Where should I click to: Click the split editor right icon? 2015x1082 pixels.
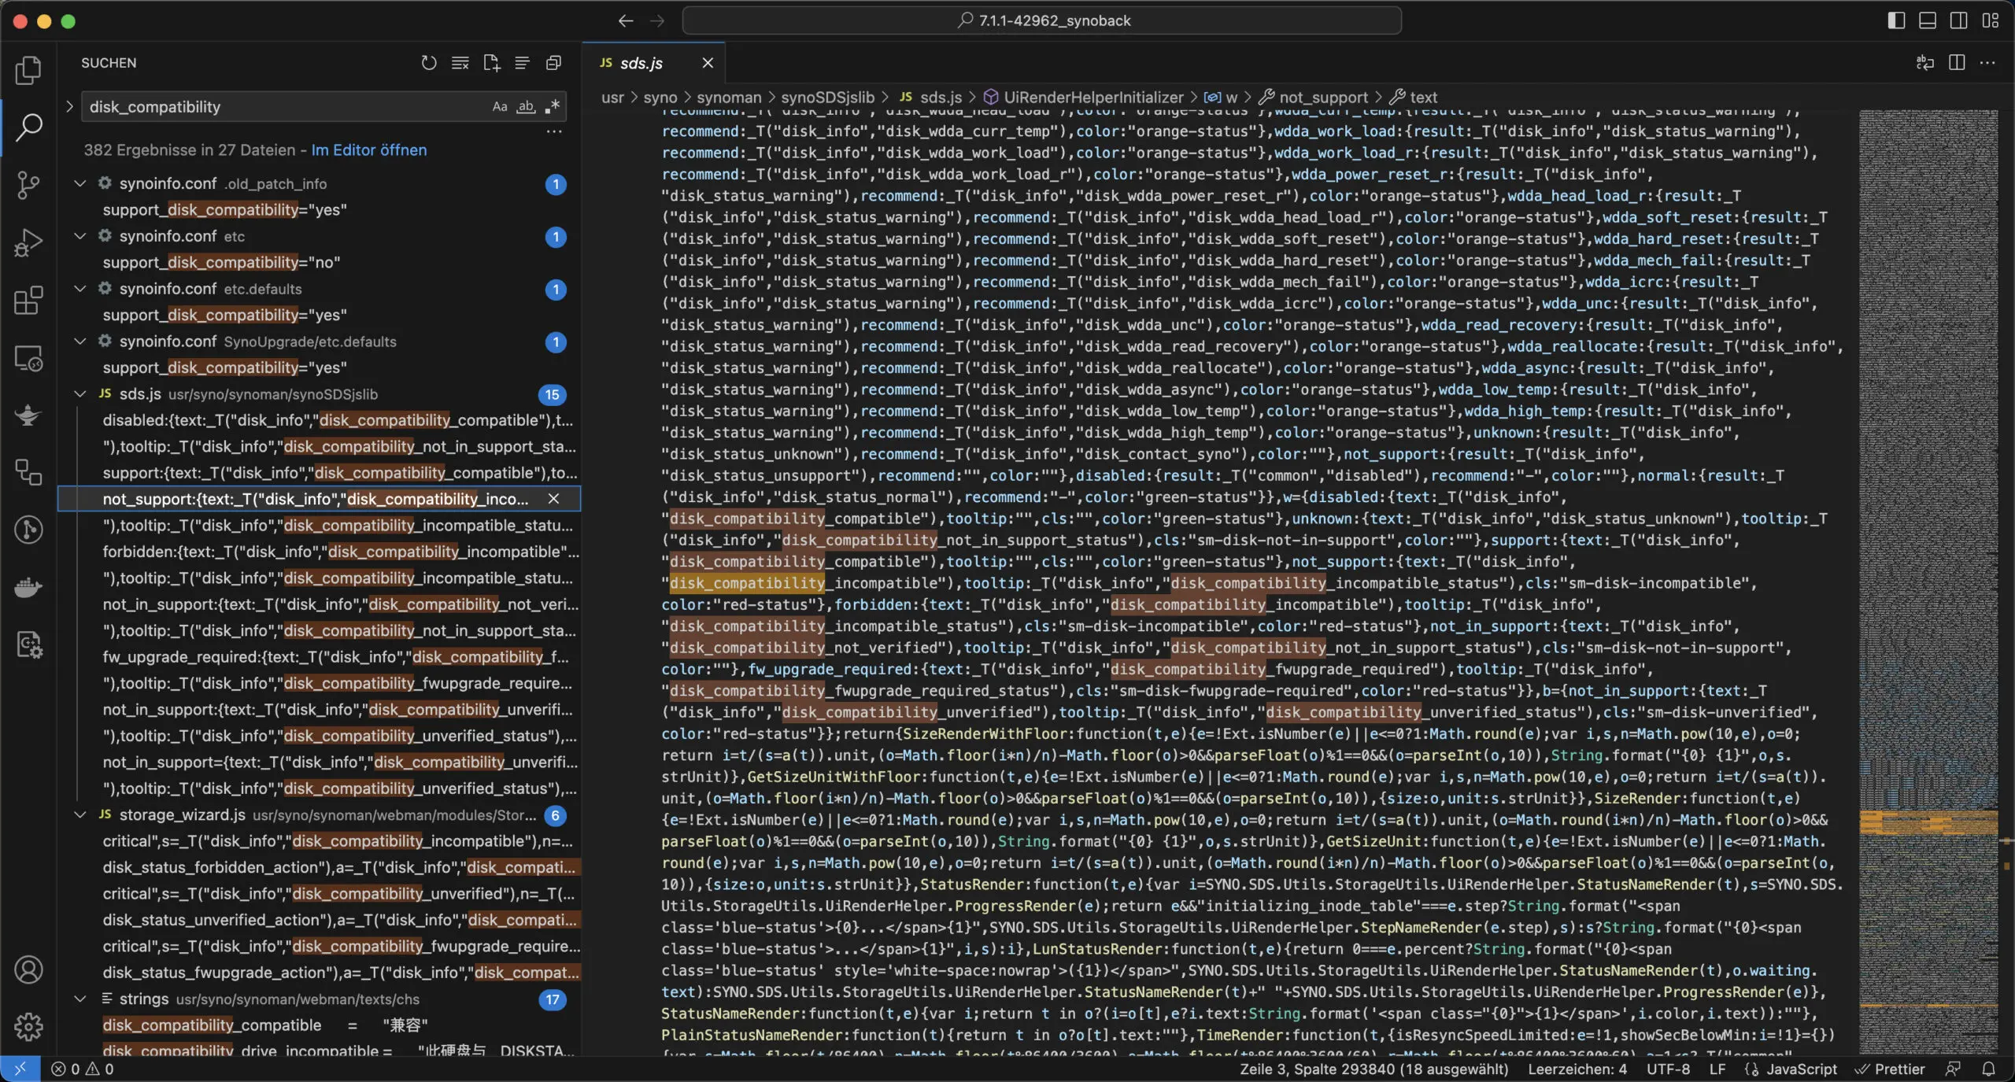(1956, 63)
